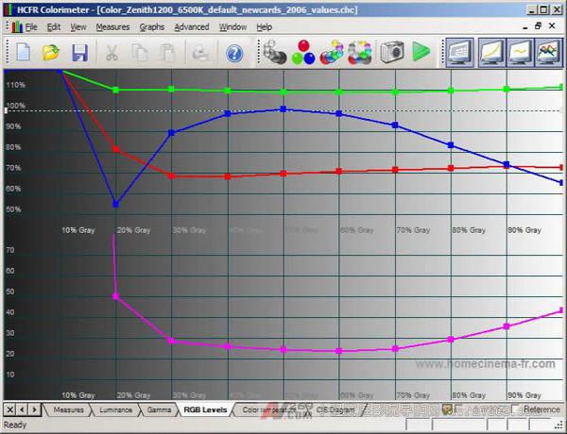Toggle the Reference checkbox
The image size is (567, 434).
[x=516, y=409]
